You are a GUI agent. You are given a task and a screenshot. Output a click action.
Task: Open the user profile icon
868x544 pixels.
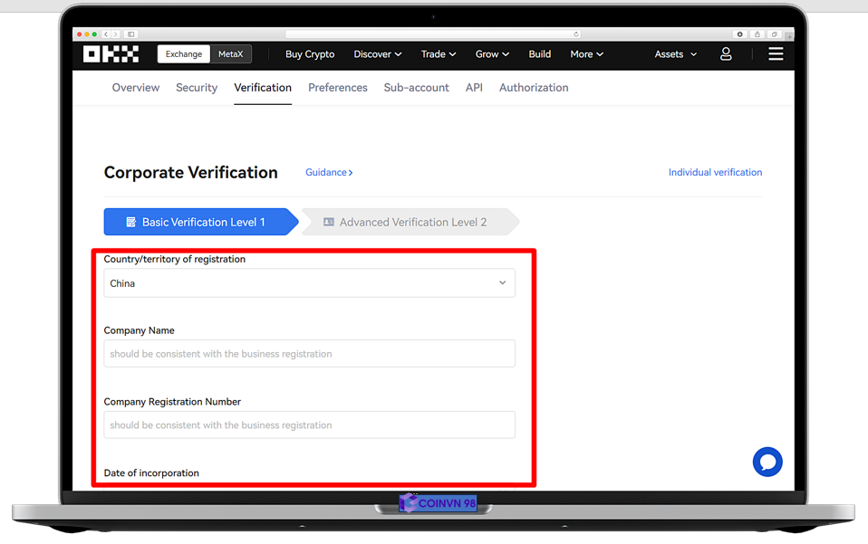point(726,54)
